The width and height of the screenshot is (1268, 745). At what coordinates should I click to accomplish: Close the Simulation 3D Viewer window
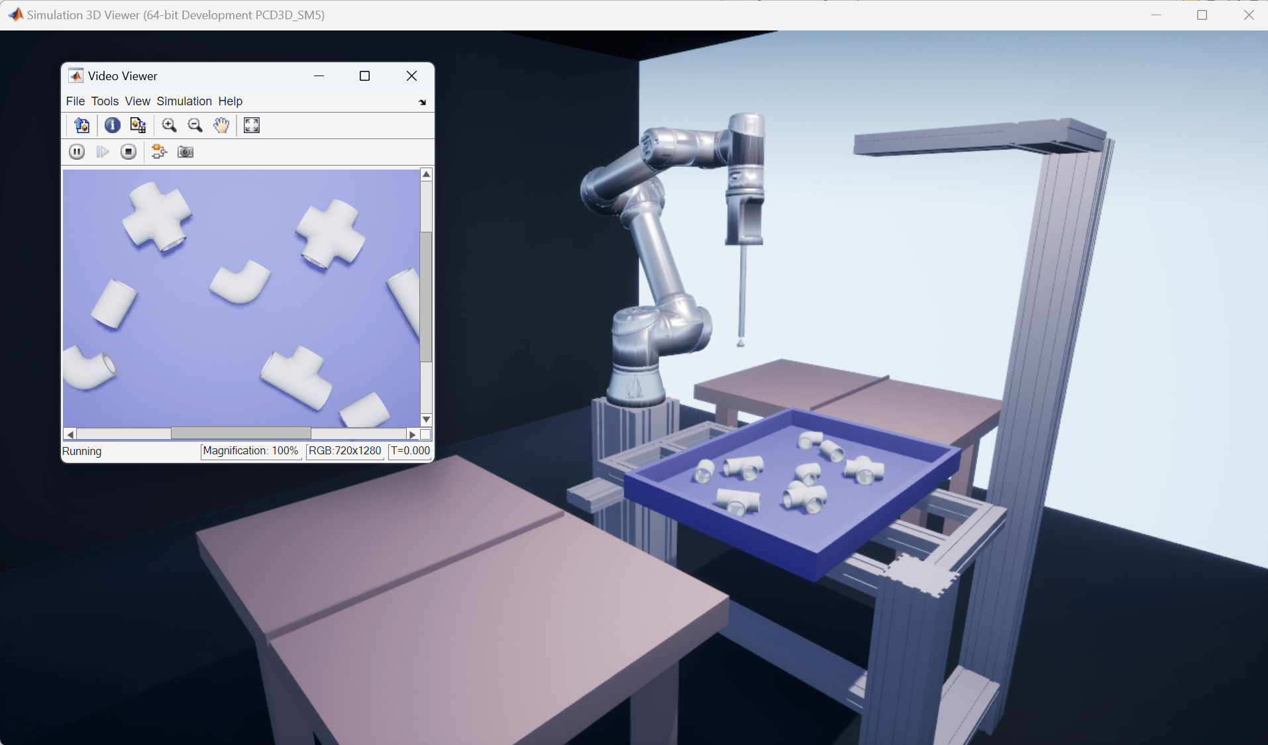pos(1249,15)
